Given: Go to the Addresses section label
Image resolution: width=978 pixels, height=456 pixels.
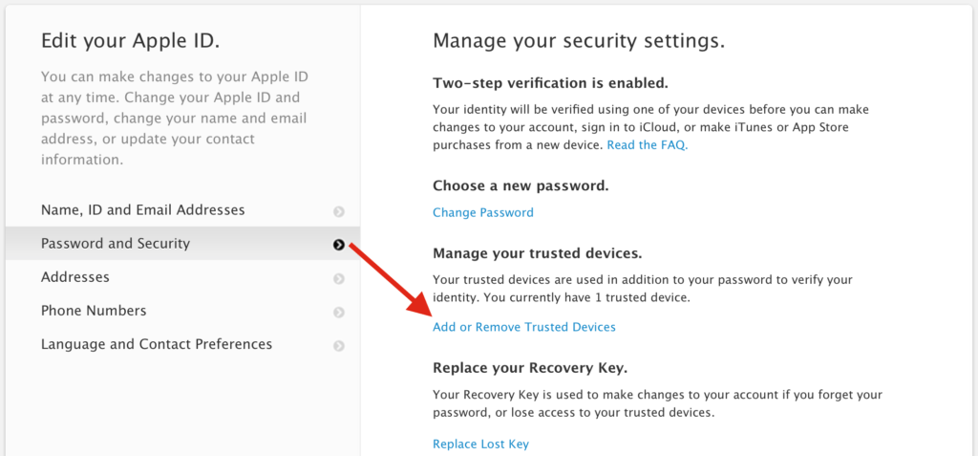Looking at the screenshot, I should (75, 277).
